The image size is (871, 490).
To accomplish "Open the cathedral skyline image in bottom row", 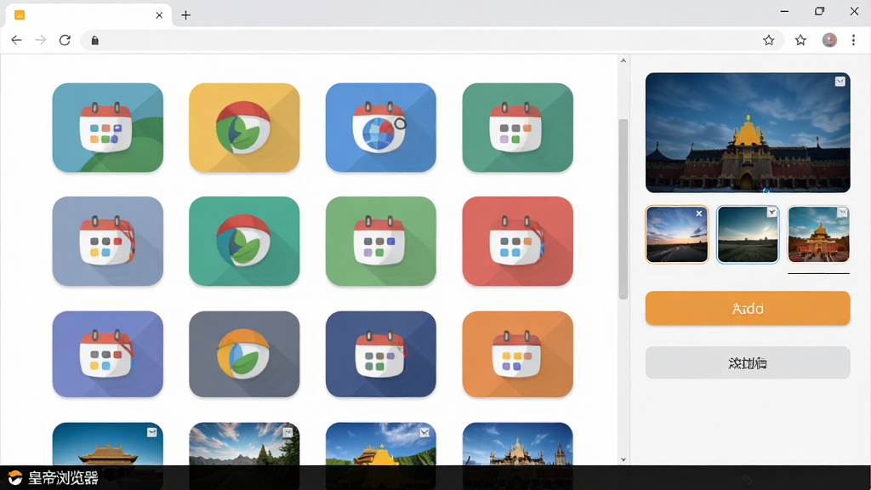I will [x=518, y=444].
